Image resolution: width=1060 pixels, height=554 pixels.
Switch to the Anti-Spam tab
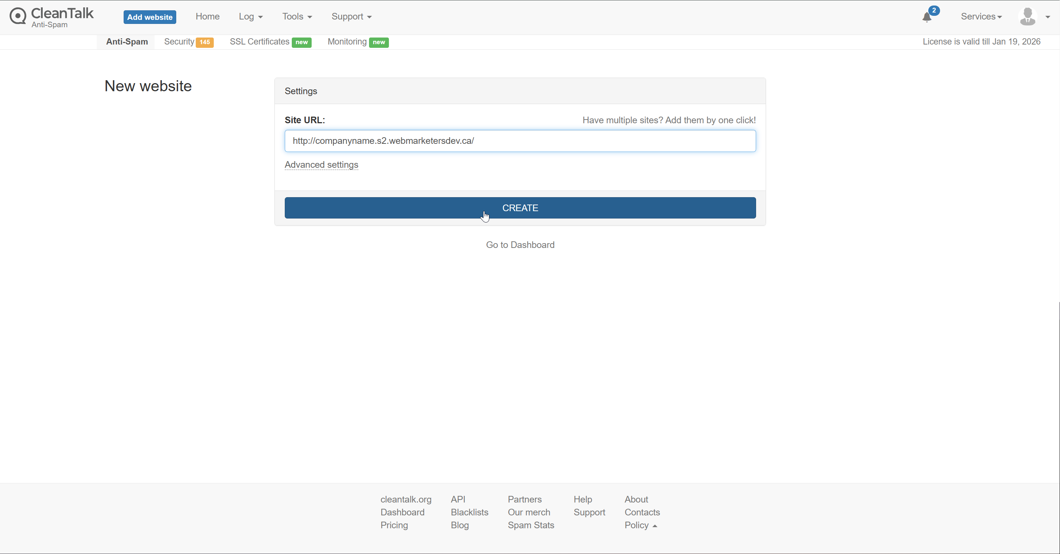click(x=127, y=42)
